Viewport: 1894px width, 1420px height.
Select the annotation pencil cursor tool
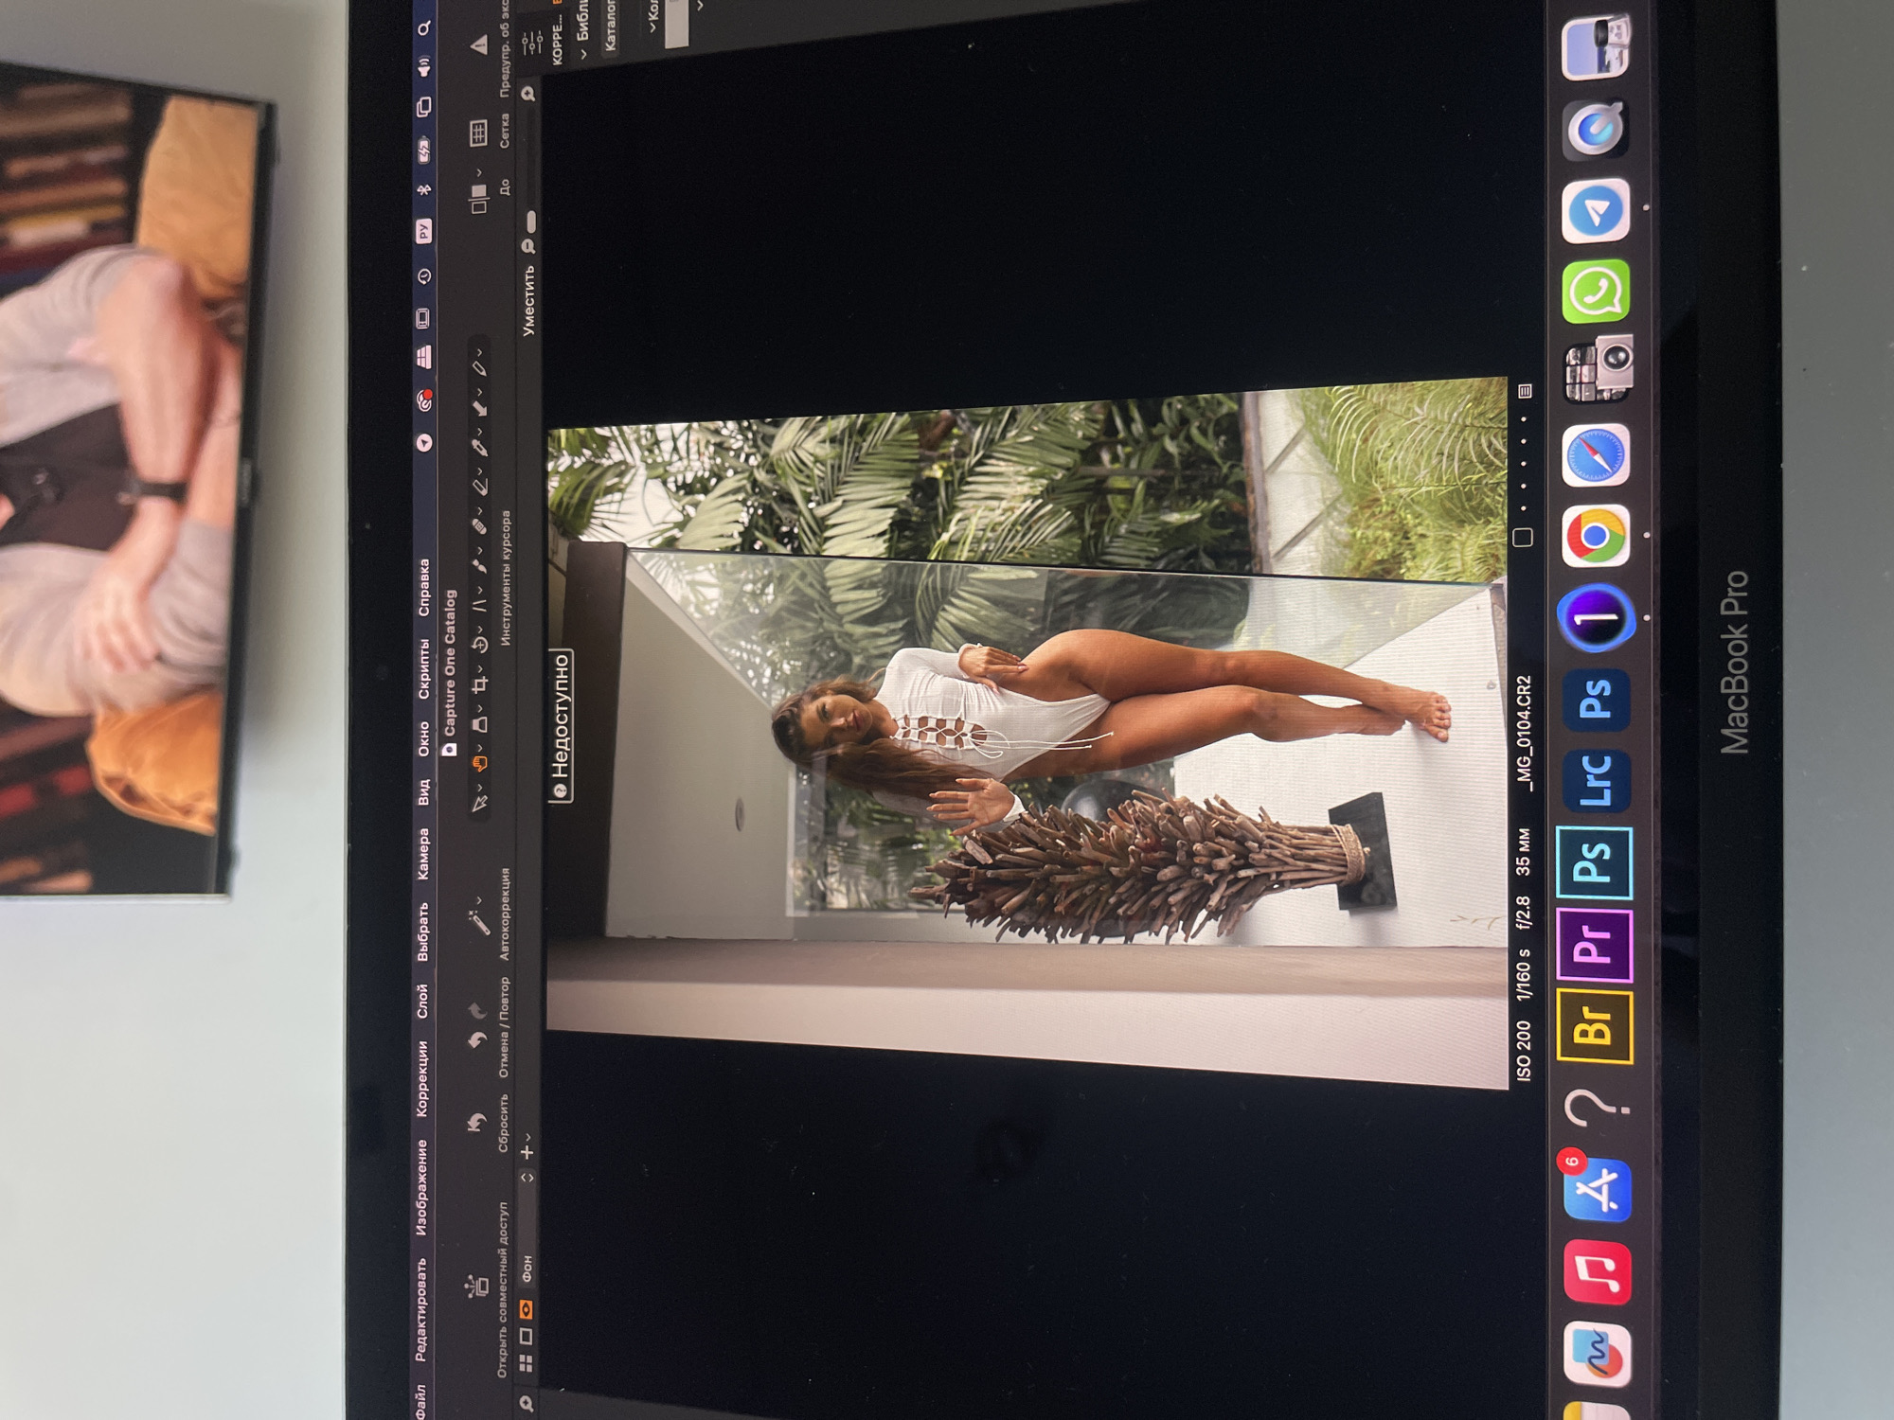click(x=479, y=366)
